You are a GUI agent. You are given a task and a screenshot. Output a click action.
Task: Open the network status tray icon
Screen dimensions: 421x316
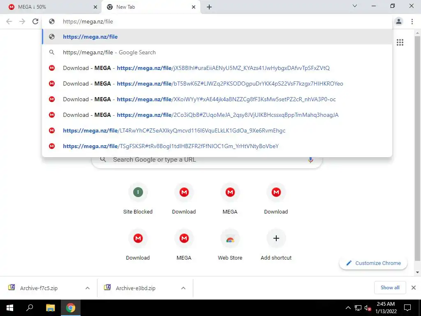point(358,308)
